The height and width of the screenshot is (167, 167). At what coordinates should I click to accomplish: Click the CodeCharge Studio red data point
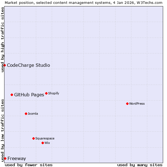pyautogui.click(x=4, y=65)
